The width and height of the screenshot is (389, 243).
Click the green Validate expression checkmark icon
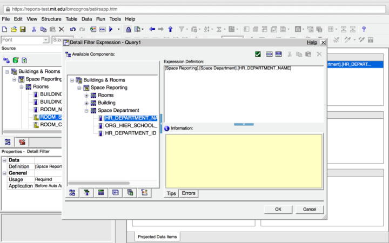click(x=258, y=54)
